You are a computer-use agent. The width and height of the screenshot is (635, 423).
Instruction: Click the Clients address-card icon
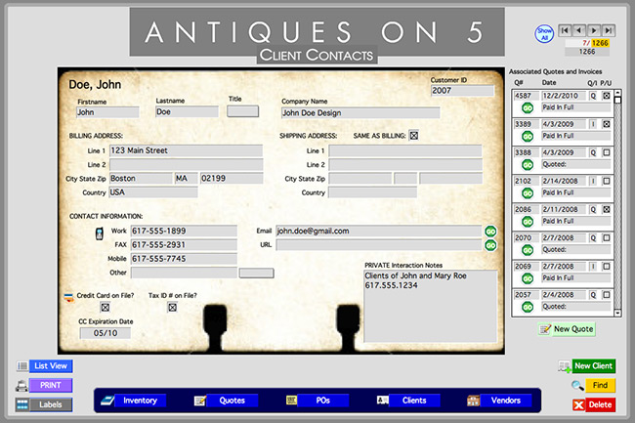pos(382,401)
